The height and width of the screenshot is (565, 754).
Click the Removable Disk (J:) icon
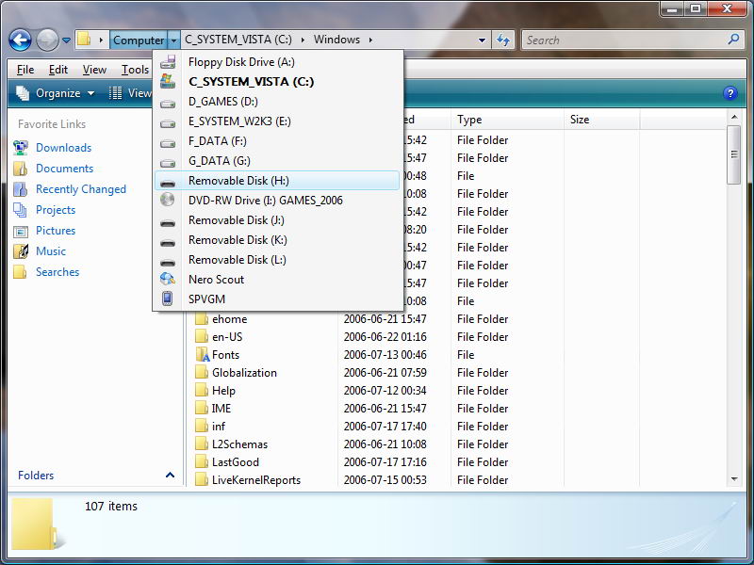[168, 223]
